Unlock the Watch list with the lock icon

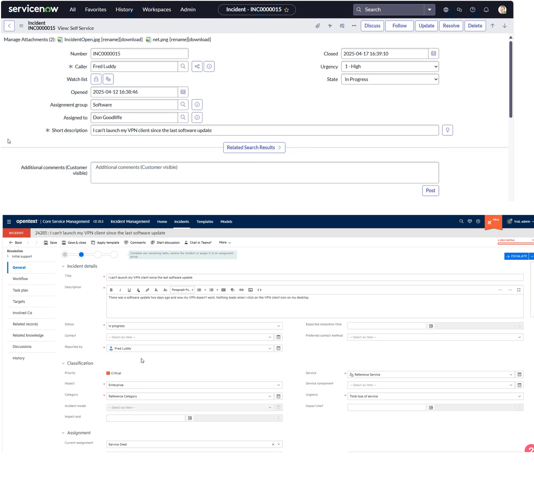96,79
